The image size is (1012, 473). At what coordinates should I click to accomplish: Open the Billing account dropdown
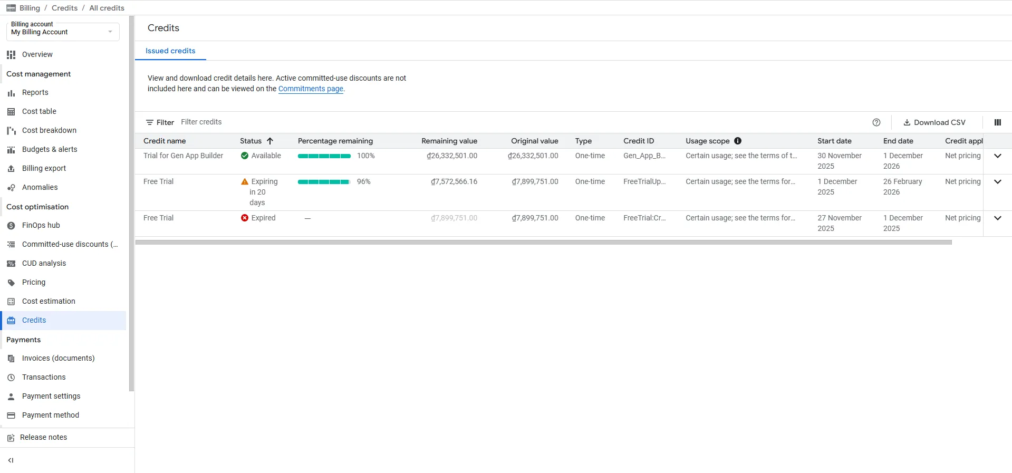tap(63, 32)
